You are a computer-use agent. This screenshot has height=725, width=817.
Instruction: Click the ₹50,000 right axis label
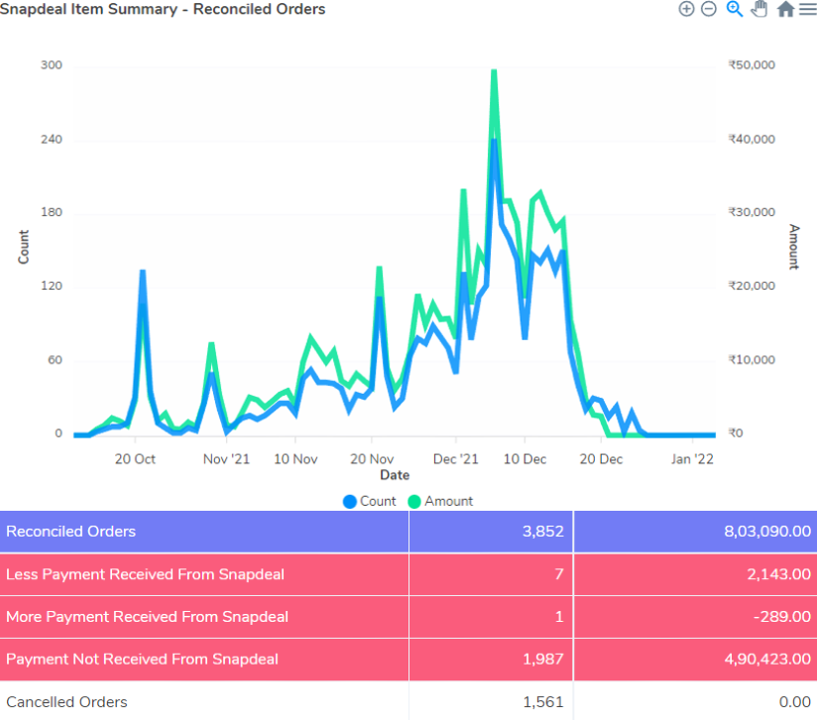pyautogui.click(x=752, y=65)
